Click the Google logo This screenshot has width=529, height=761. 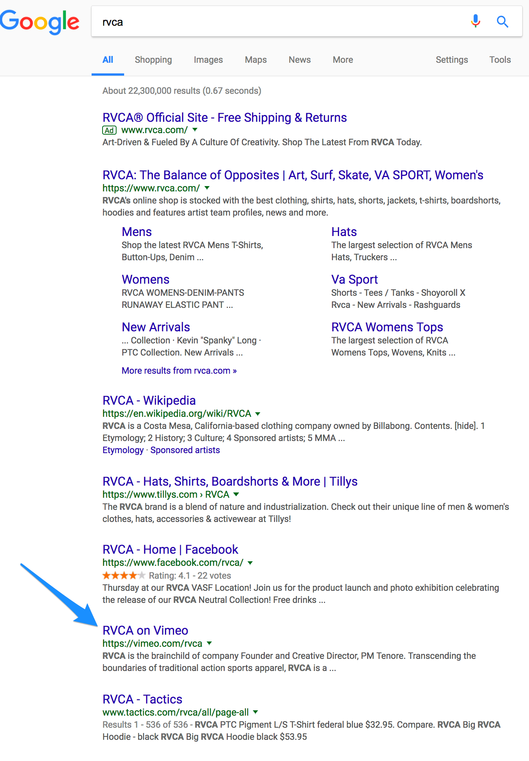click(39, 22)
